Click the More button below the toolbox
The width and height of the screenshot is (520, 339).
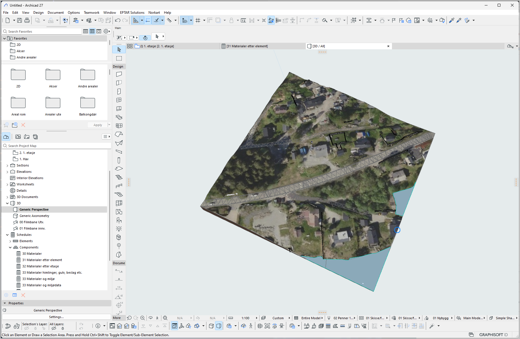pos(117,318)
